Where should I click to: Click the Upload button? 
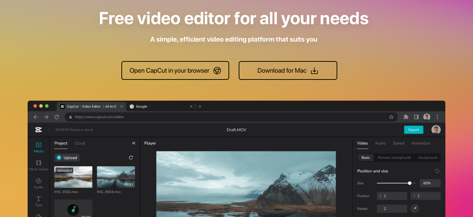[x=67, y=158]
